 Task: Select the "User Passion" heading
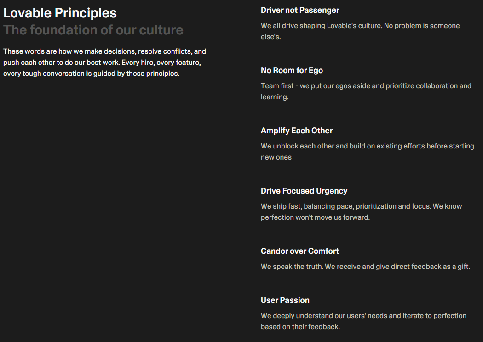point(285,300)
